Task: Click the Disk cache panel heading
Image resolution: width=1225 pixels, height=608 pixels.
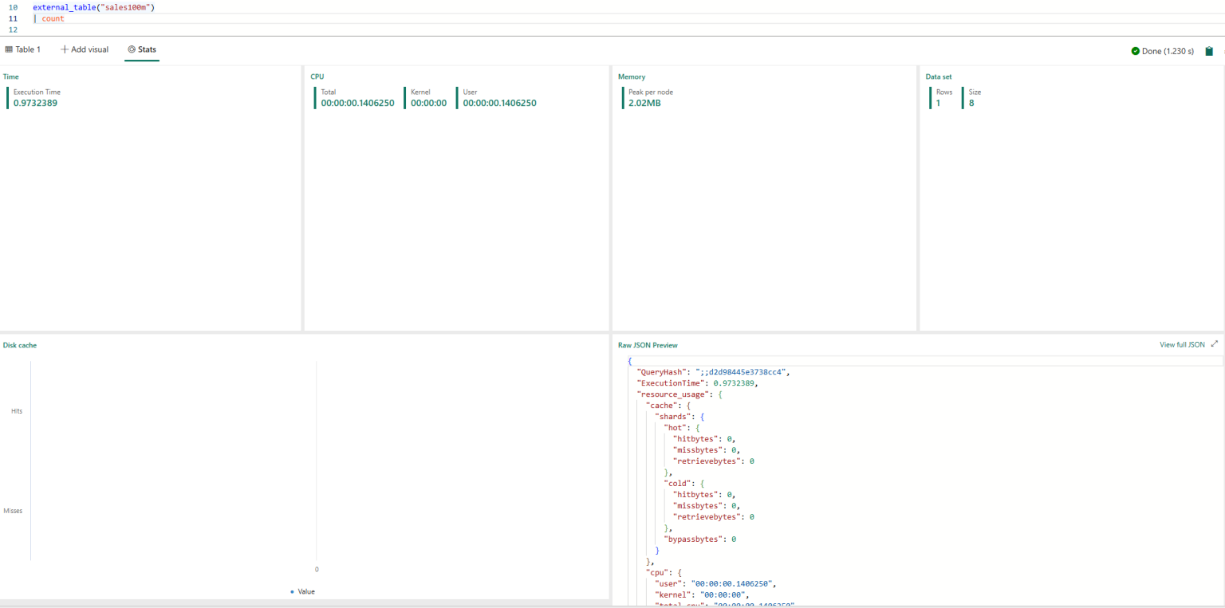Action: [20, 345]
